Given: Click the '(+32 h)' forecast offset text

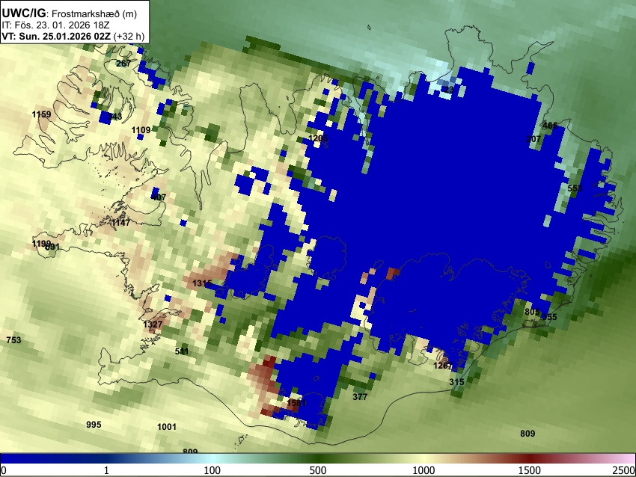Looking at the screenshot, I should (129, 36).
